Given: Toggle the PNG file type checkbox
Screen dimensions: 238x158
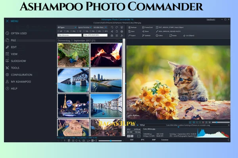Looking at the screenshot, I should click(x=71, y=31).
